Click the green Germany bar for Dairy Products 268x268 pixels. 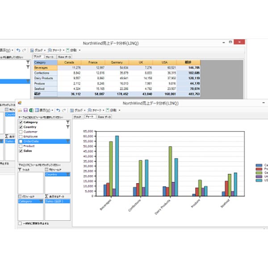(170, 171)
